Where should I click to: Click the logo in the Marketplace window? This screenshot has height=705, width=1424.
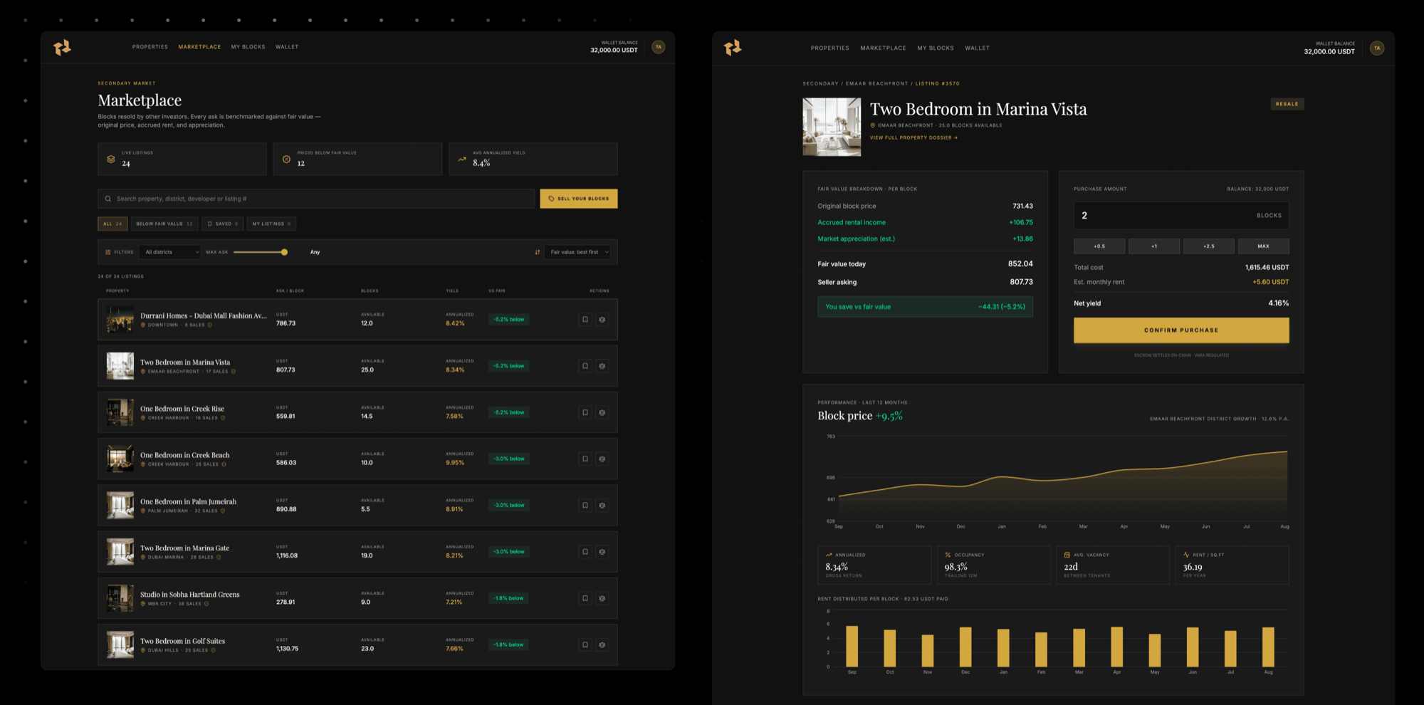63,47
